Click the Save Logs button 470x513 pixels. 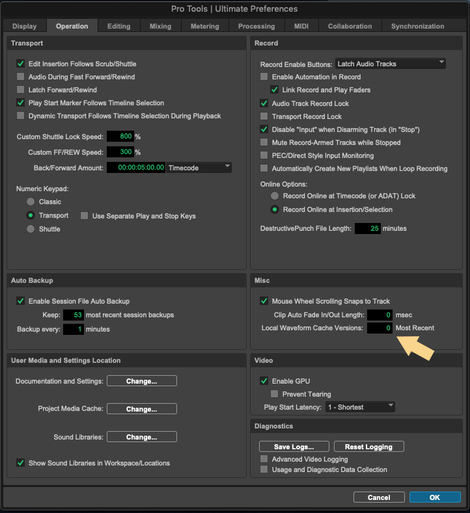pyautogui.click(x=294, y=447)
